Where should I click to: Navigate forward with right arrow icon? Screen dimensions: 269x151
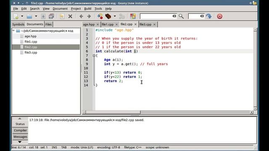pyautogui.click(x=89, y=16)
